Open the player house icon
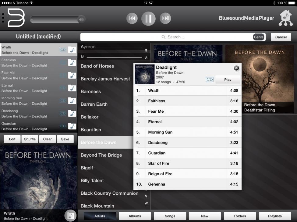Viewport: 297px width, 222px height. pyautogui.click(x=286, y=18)
